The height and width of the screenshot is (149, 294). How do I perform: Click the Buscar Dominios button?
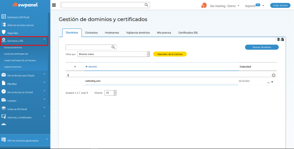(262, 47)
